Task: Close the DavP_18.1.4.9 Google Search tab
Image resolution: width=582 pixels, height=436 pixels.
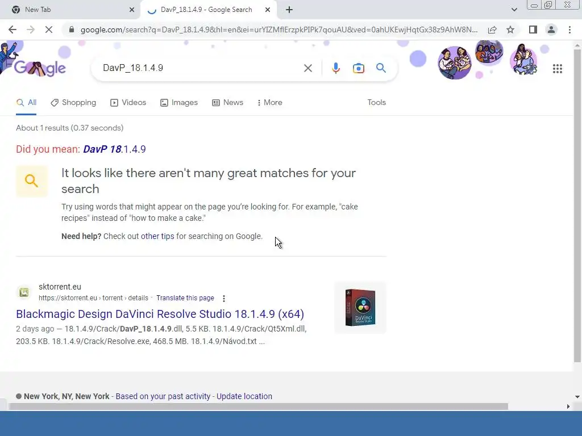Action: click(268, 10)
